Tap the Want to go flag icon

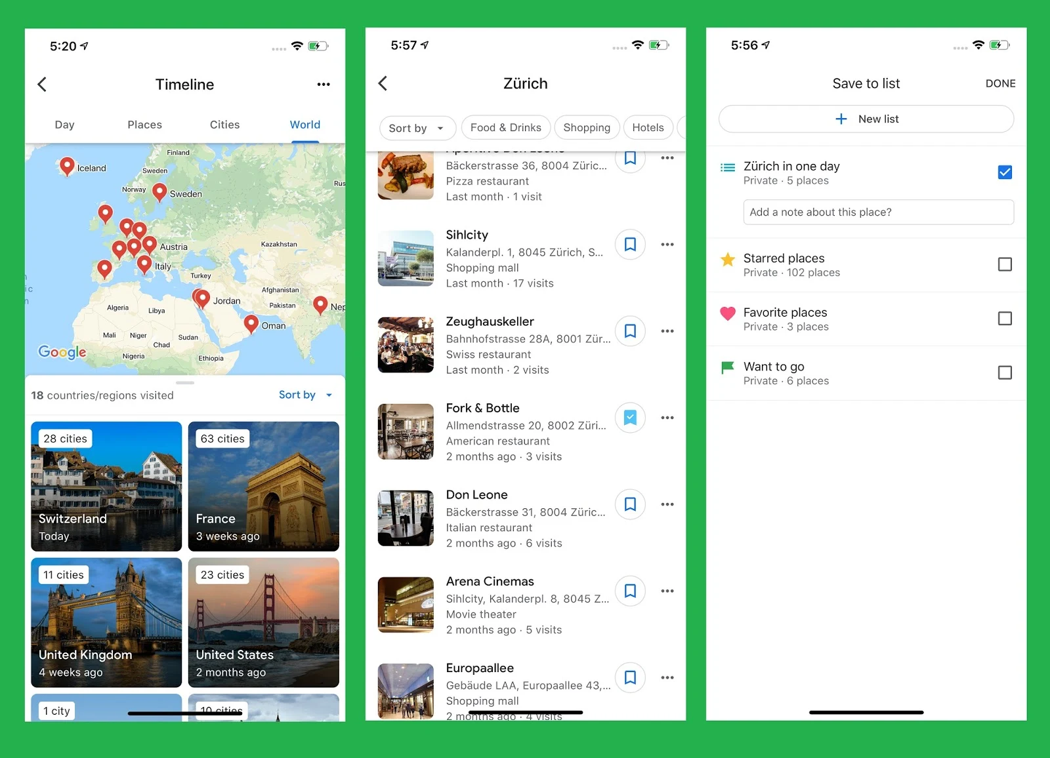click(x=728, y=368)
